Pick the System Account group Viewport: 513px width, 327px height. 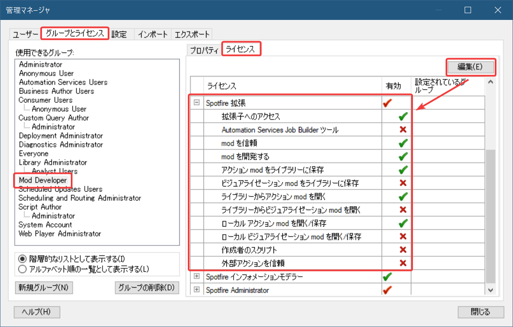[x=45, y=225]
